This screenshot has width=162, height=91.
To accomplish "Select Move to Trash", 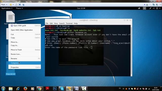I will pos(25,50).
